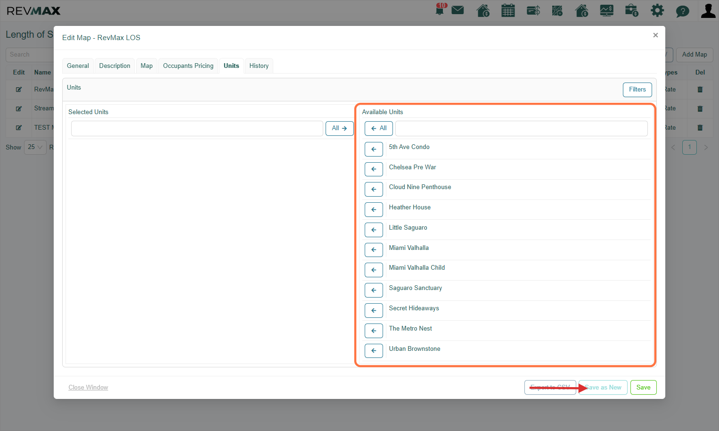Open the notifications bell with 10 badge
Viewport: 719px width, 431px height.
pos(440,10)
